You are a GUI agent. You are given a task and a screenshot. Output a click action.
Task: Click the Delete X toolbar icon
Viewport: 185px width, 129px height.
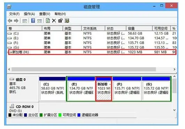[x=54, y=21]
